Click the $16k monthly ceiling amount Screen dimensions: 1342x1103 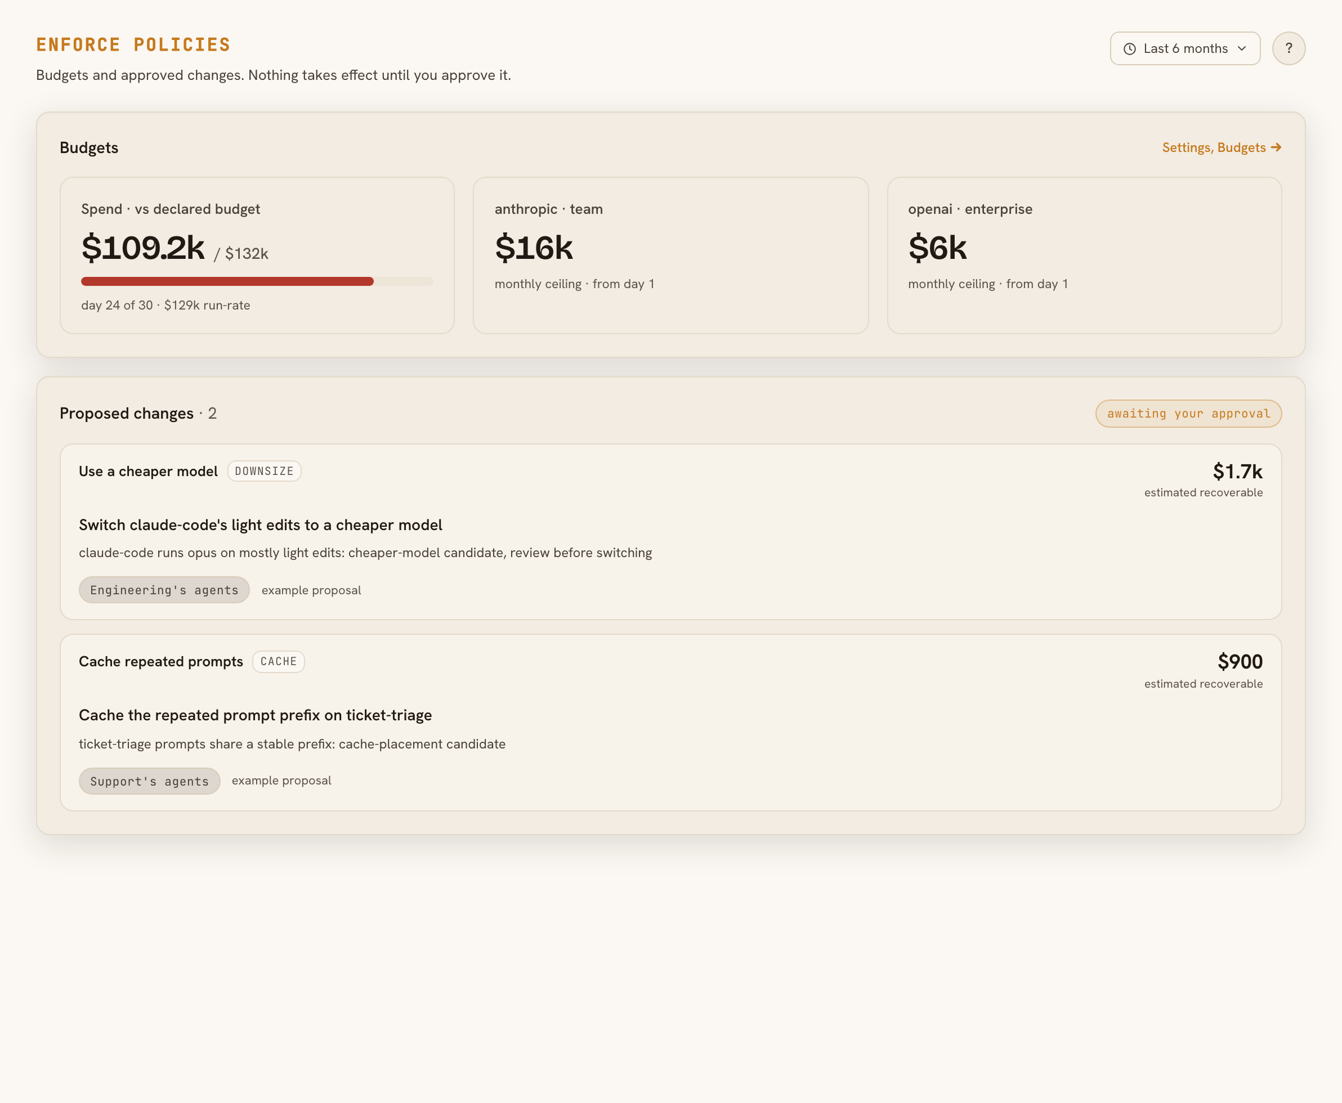click(x=534, y=247)
